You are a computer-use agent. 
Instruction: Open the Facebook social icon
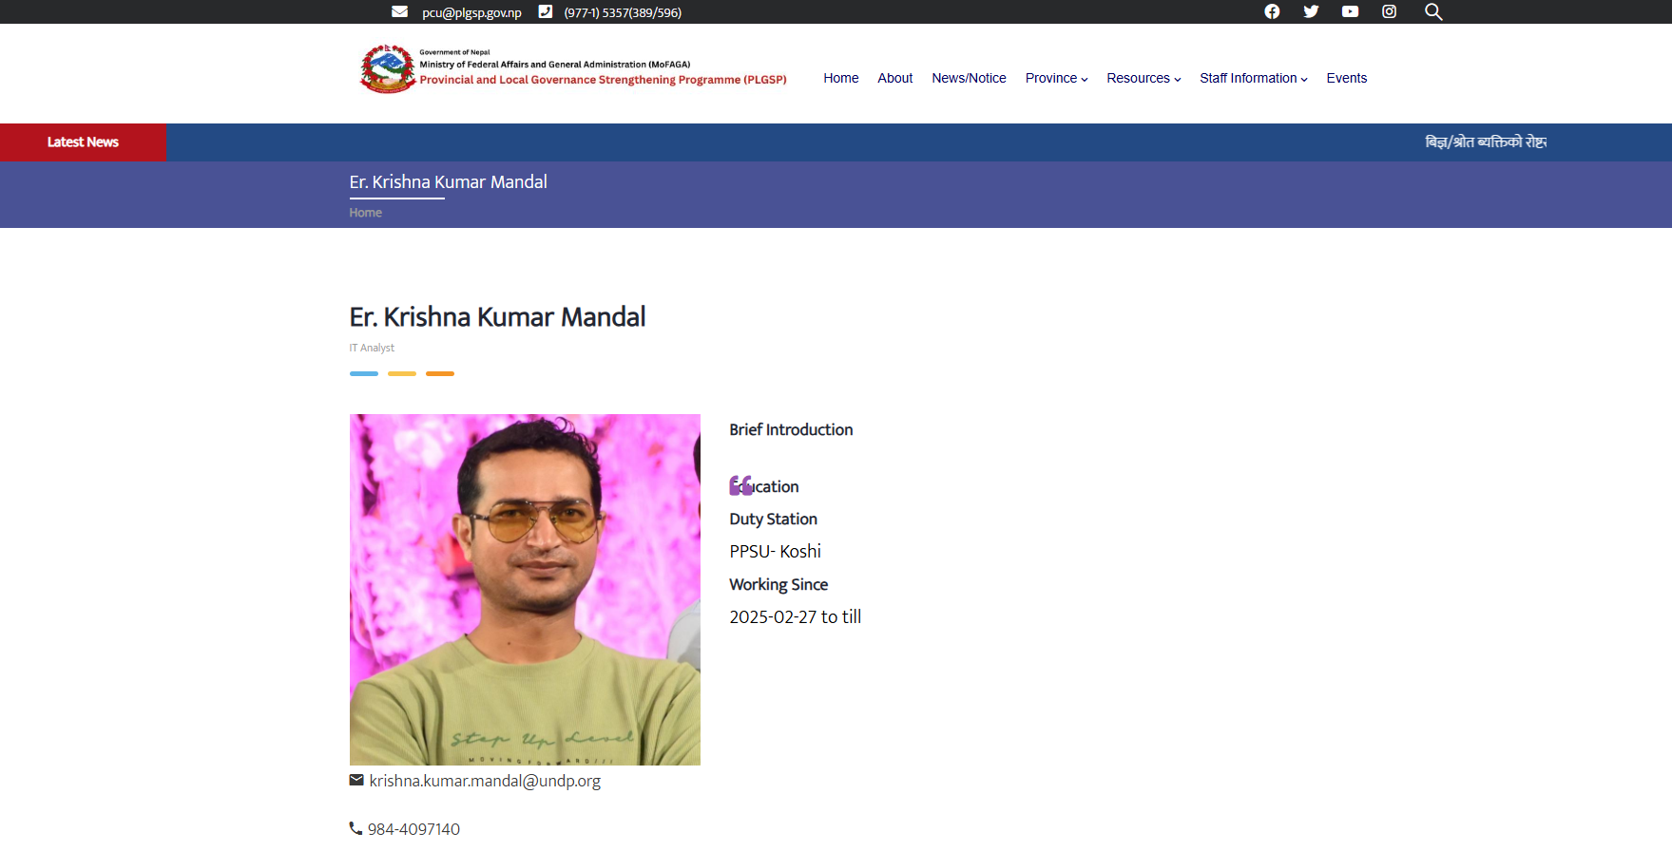(x=1272, y=11)
